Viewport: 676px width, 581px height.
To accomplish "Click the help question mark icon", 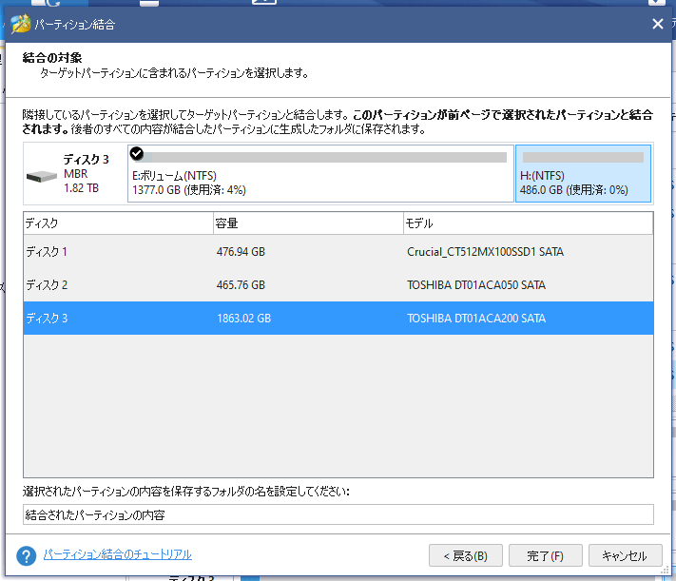I will (27, 555).
